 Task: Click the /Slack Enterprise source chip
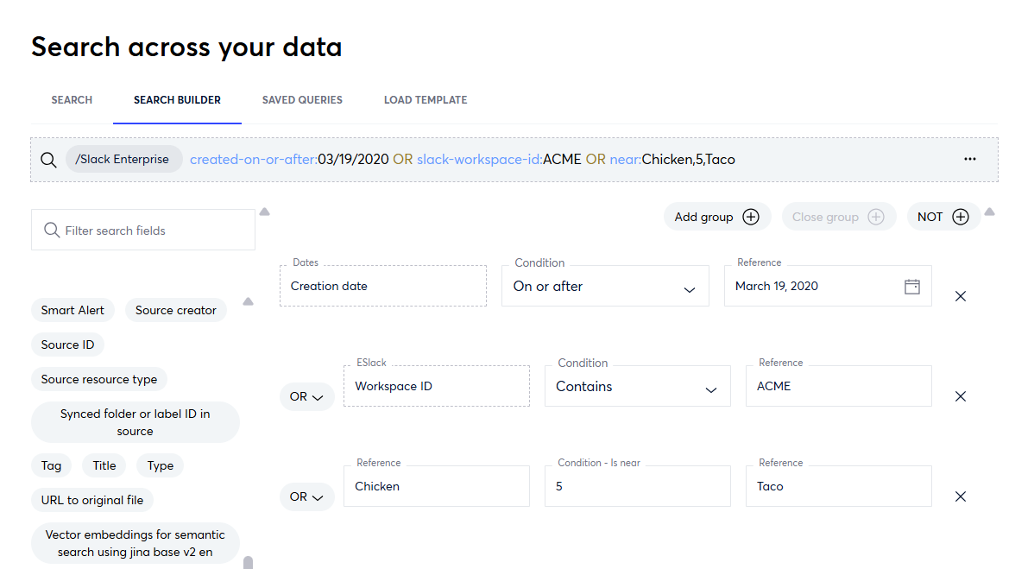coord(123,160)
